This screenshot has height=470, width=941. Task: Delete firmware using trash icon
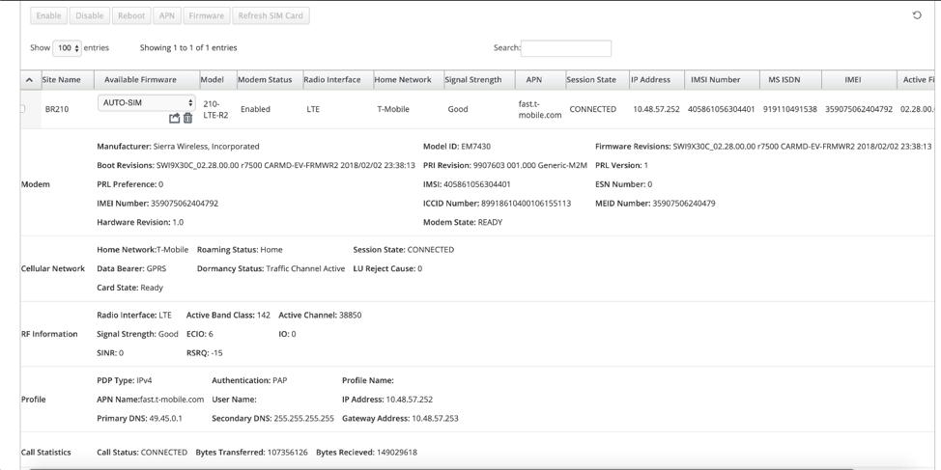pyautogui.click(x=187, y=118)
